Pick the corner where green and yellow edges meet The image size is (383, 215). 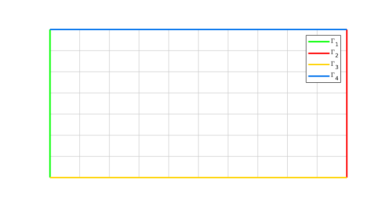pyautogui.click(x=50, y=177)
